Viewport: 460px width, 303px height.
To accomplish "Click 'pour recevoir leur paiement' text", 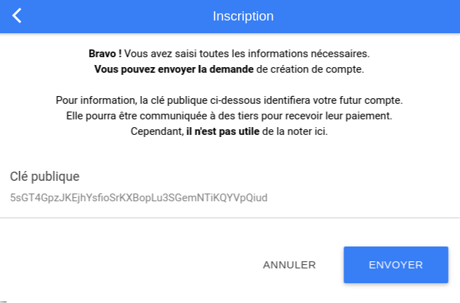I will tap(326, 116).
